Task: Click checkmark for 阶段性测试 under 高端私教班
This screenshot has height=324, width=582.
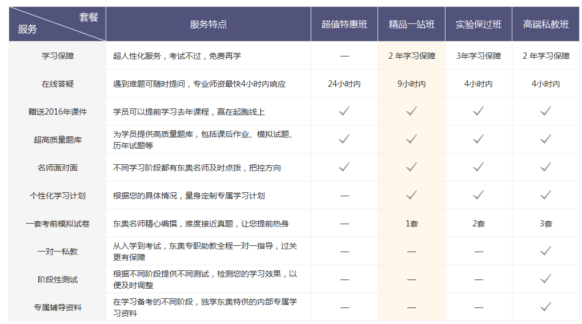Action: pos(545,278)
